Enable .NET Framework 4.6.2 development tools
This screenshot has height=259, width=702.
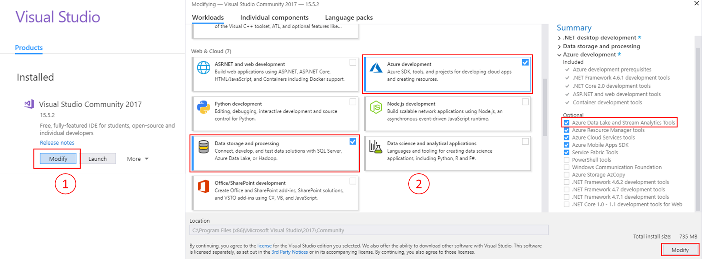pos(567,182)
